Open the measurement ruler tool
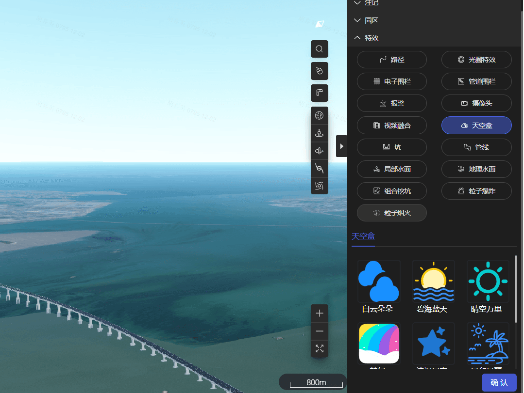Viewport: 524px width, 393px height. click(x=319, y=93)
